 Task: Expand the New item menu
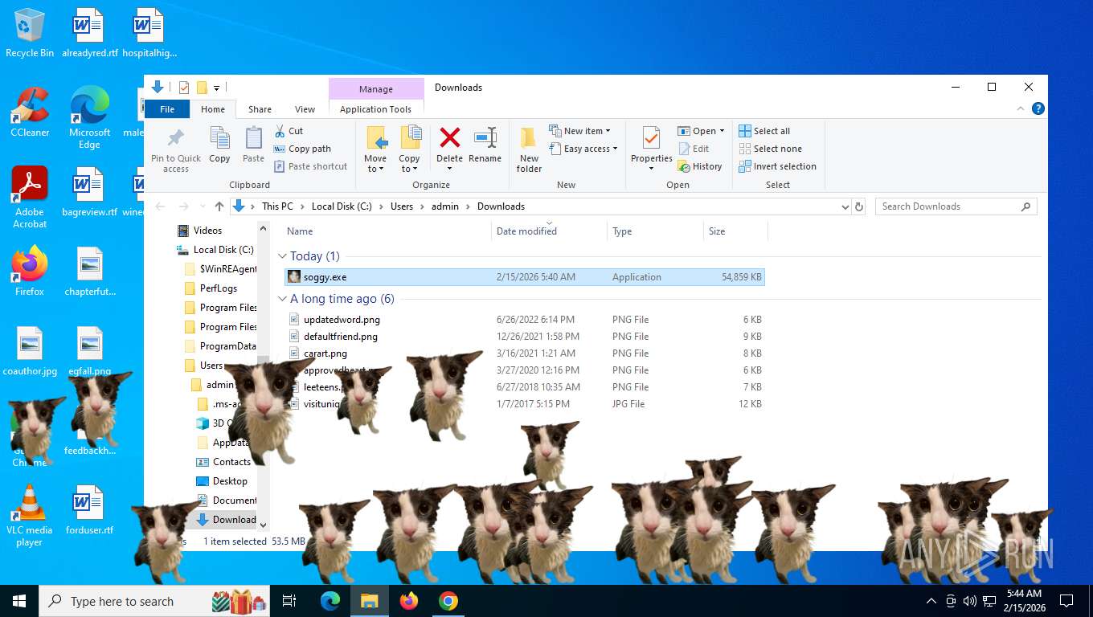point(580,131)
